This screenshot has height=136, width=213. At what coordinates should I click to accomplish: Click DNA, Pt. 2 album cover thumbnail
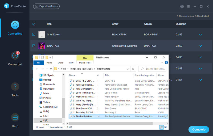(x=42, y=46)
